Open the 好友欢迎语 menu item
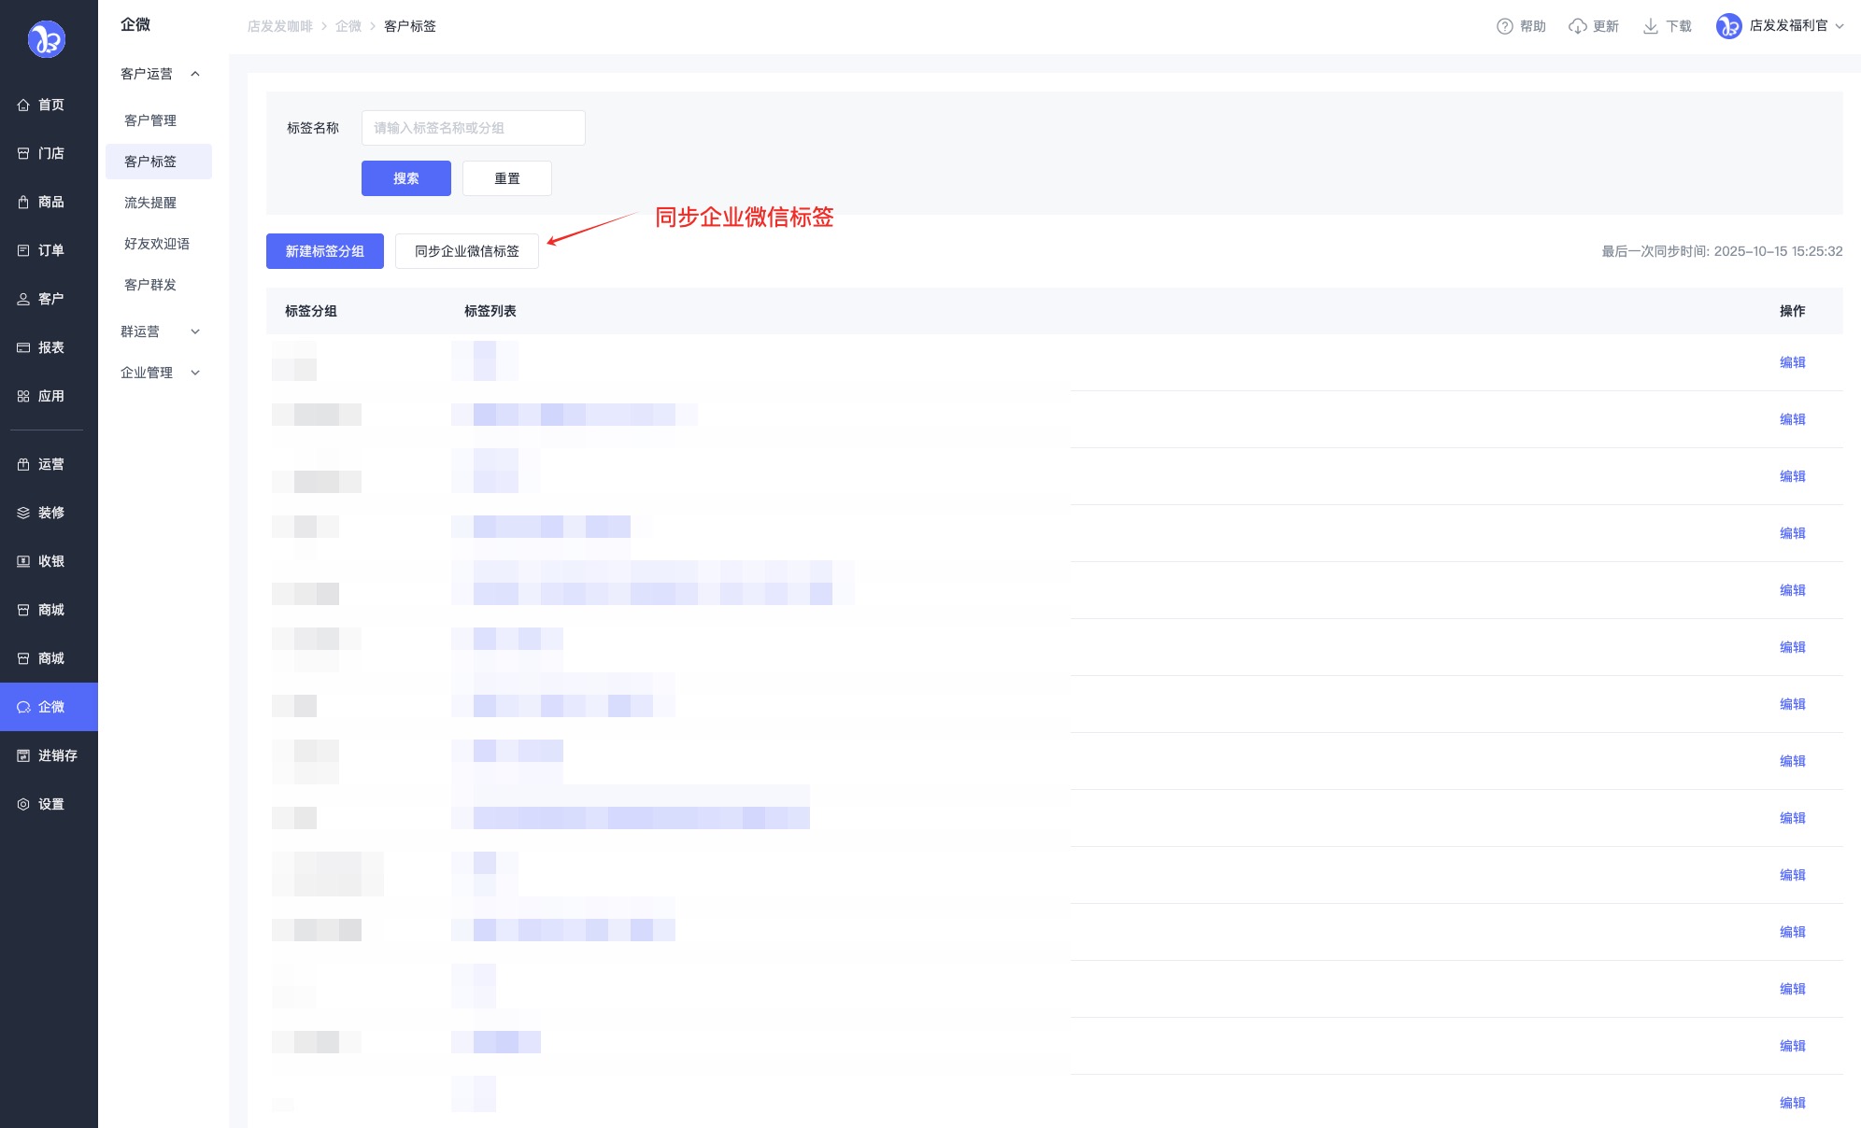This screenshot has height=1128, width=1861. click(x=157, y=244)
